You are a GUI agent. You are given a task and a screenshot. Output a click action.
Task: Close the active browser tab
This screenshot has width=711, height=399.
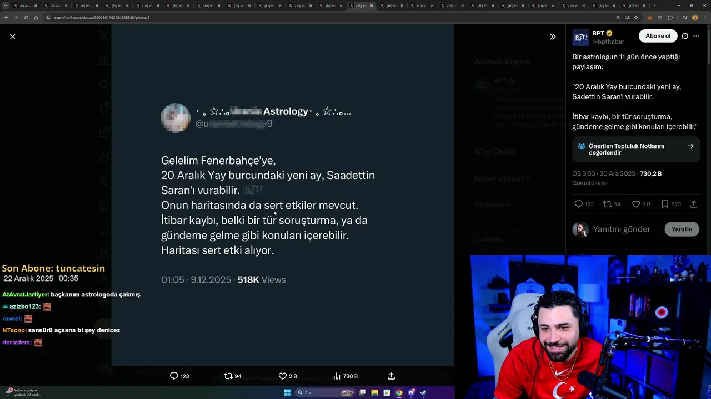tap(372, 6)
